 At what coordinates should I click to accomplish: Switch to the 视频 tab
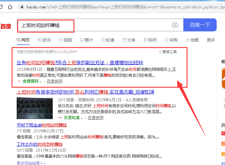click(x=65, y=40)
